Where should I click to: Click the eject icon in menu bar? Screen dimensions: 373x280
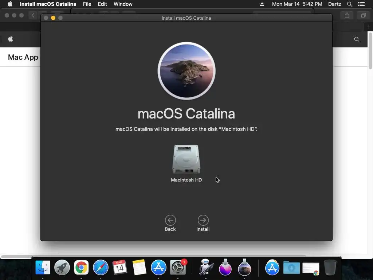click(262, 4)
